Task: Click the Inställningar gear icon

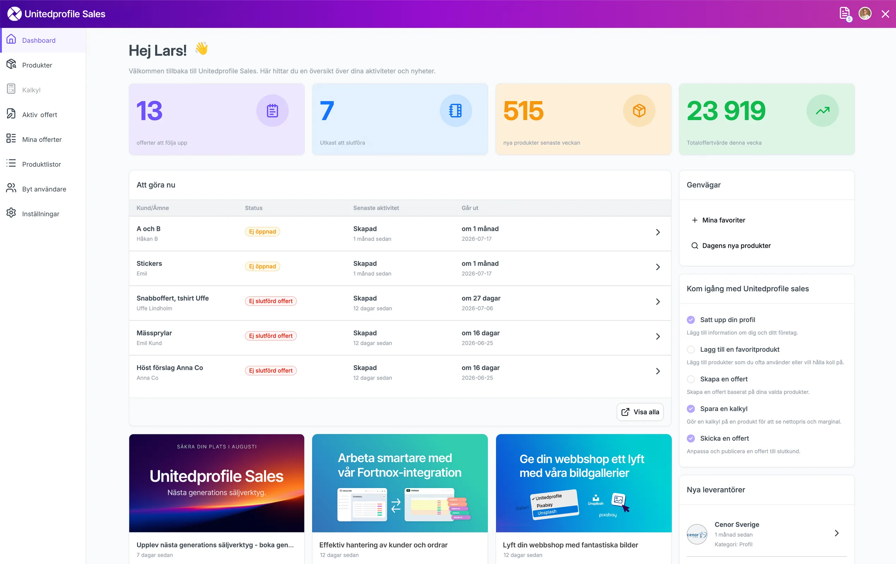Action: tap(11, 213)
